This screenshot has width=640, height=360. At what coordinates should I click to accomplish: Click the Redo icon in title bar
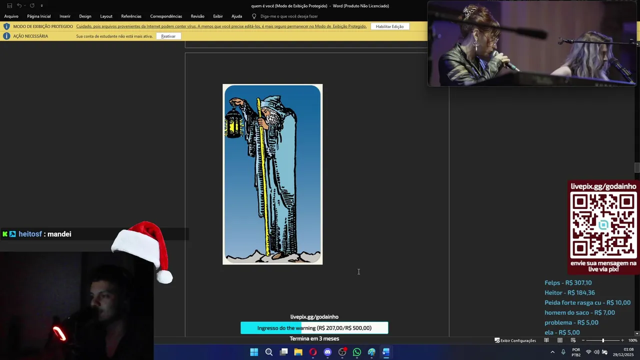click(x=32, y=5)
